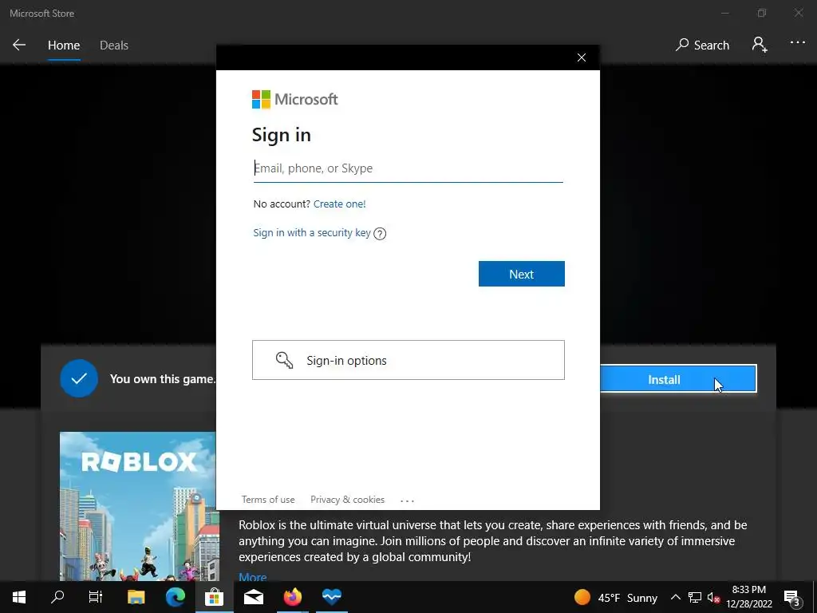Click the owned-game checkmark badge
Image resolution: width=817 pixels, height=613 pixels.
point(79,378)
